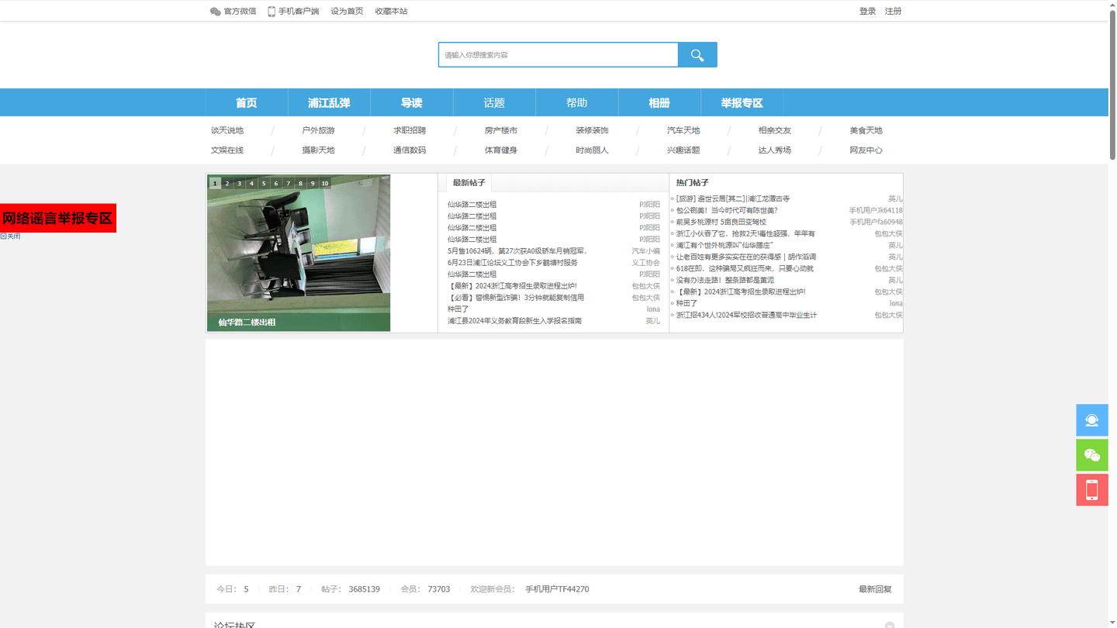The width and height of the screenshot is (1117, 628).
Task: Click 登录 login link
Action: pos(867,11)
